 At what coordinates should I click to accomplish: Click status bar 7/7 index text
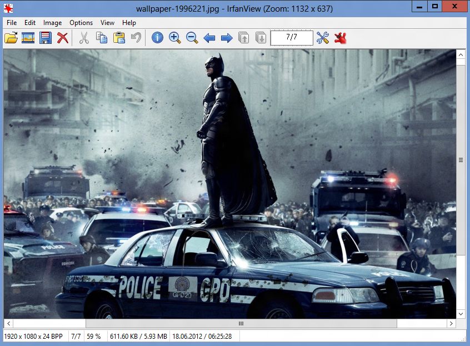[x=76, y=337]
